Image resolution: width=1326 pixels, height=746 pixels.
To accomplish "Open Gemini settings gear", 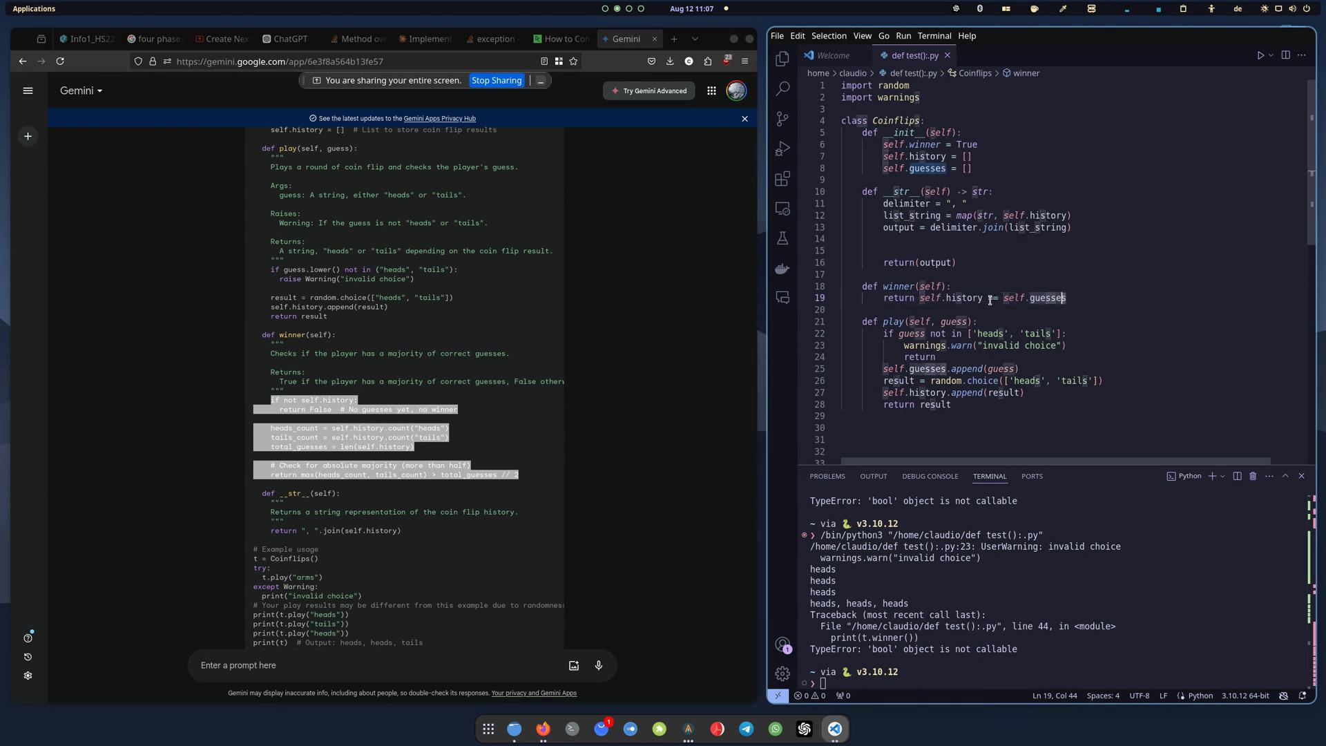I will point(28,676).
